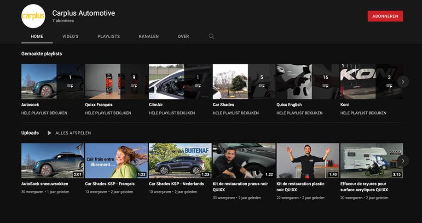This screenshot has width=422, height=223.
Task: Click Alles afspelen to play all uploads
Action: (x=73, y=133)
